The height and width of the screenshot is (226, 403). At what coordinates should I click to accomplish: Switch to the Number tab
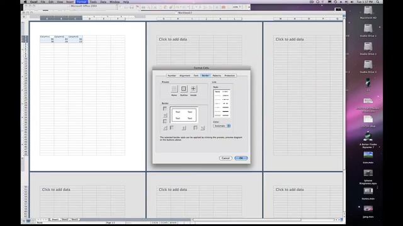point(172,75)
